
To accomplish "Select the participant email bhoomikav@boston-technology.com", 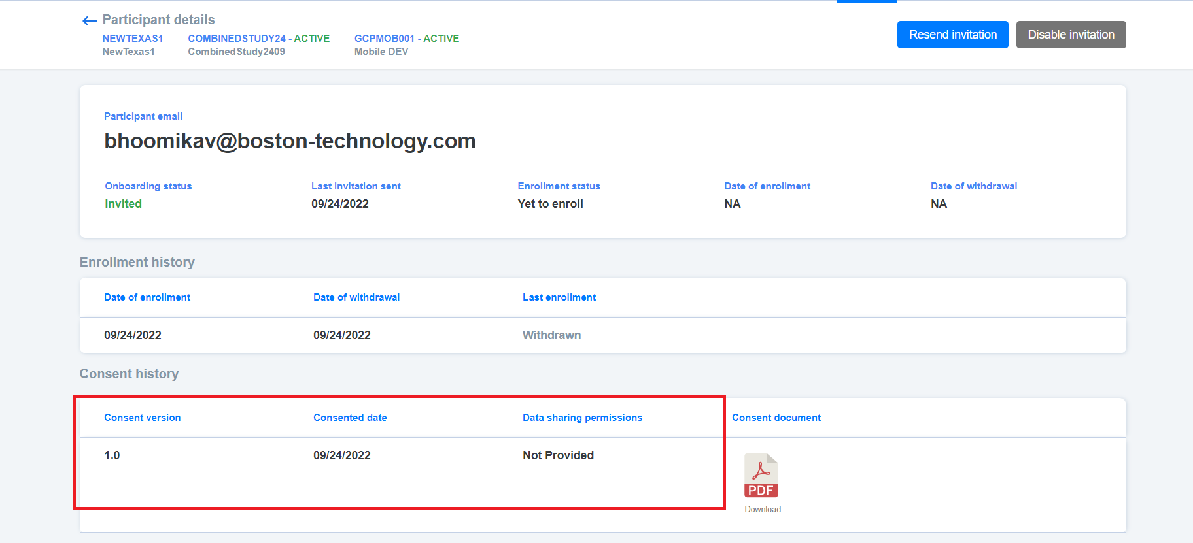I will (290, 141).
